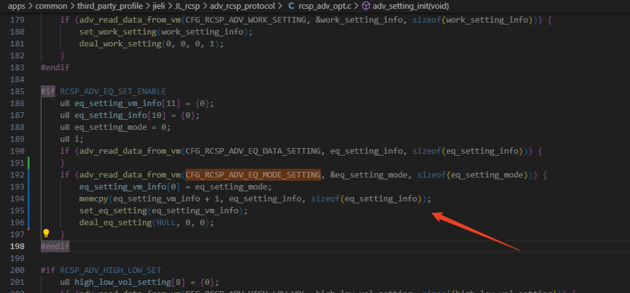Click highlighted CFG_RCSP_ADV_EQ_MODE_SETTING identifier
This screenshot has width=630, height=293.
pos(253,175)
